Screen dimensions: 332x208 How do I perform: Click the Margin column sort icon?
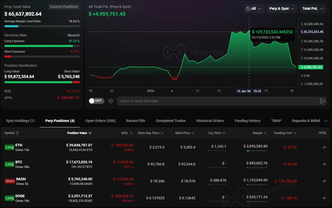(265, 133)
